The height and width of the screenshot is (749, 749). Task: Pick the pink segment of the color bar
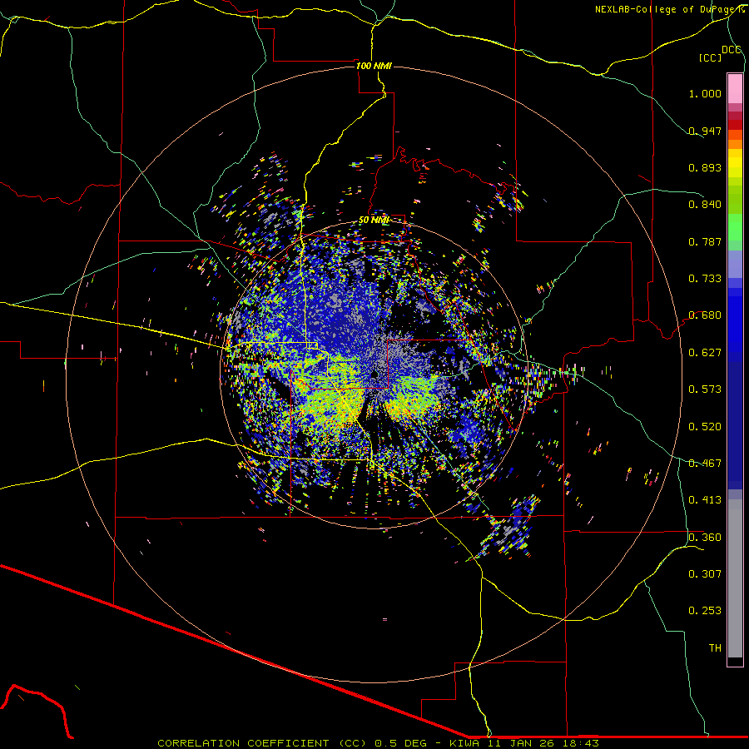(x=735, y=88)
